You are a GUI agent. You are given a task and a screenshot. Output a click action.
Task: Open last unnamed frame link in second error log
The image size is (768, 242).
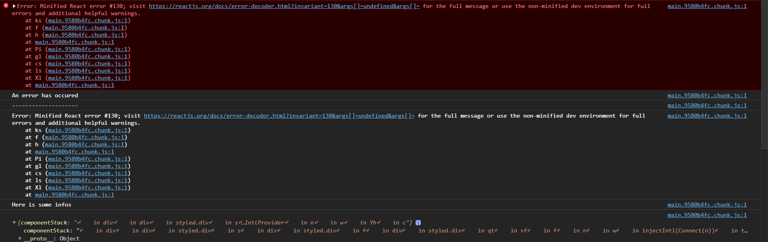74,195
